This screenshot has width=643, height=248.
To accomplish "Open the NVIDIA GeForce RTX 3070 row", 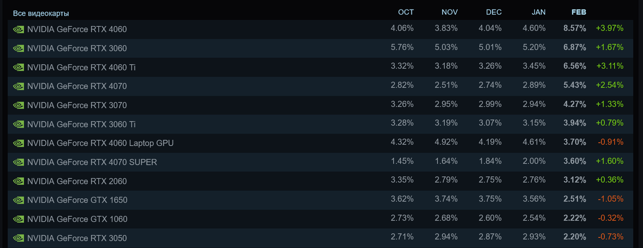I will click(x=322, y=105).
